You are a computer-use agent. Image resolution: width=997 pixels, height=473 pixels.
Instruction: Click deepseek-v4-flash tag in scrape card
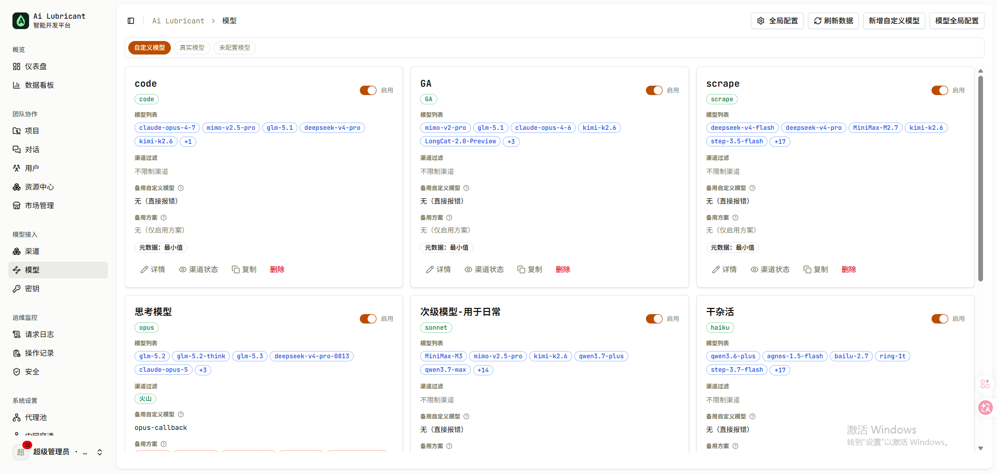[743, 128]
